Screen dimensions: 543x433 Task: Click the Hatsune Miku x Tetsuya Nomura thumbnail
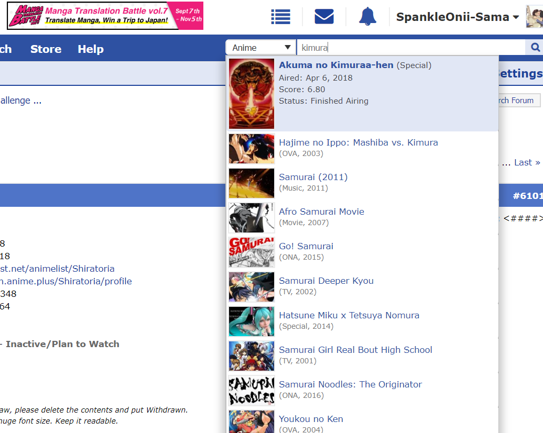coord(252,321)
